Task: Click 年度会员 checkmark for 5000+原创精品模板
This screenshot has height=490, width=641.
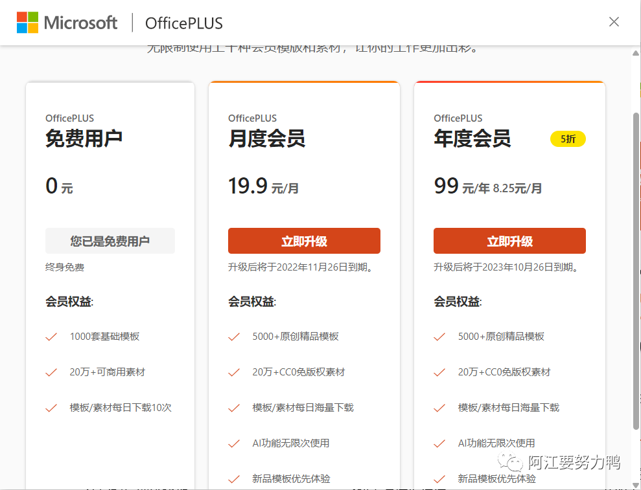Action: [x=439, y=337]
